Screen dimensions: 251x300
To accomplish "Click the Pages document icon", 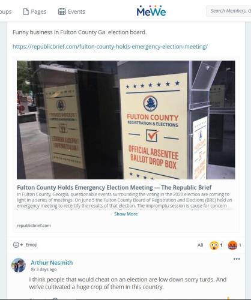I will click(26, 11).
